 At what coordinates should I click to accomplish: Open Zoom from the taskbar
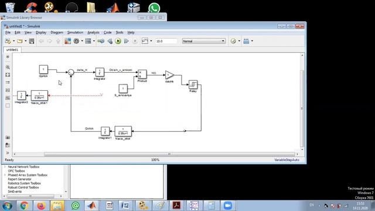coord(228,206)
